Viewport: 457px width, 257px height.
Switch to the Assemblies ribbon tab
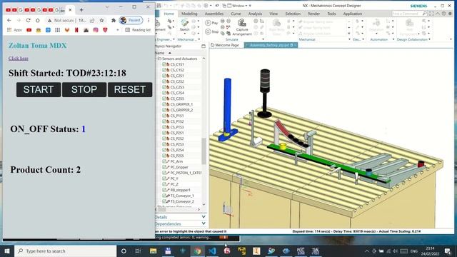point(214,14)
